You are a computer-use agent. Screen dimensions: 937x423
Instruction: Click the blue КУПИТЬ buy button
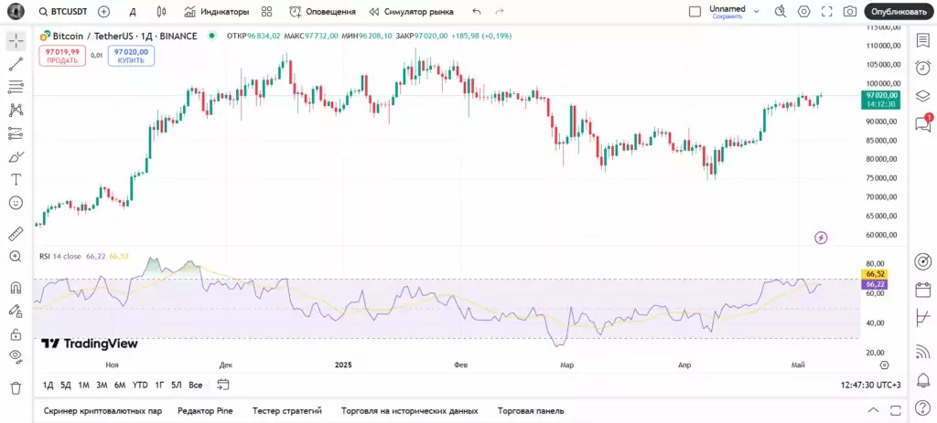point(131,56)
